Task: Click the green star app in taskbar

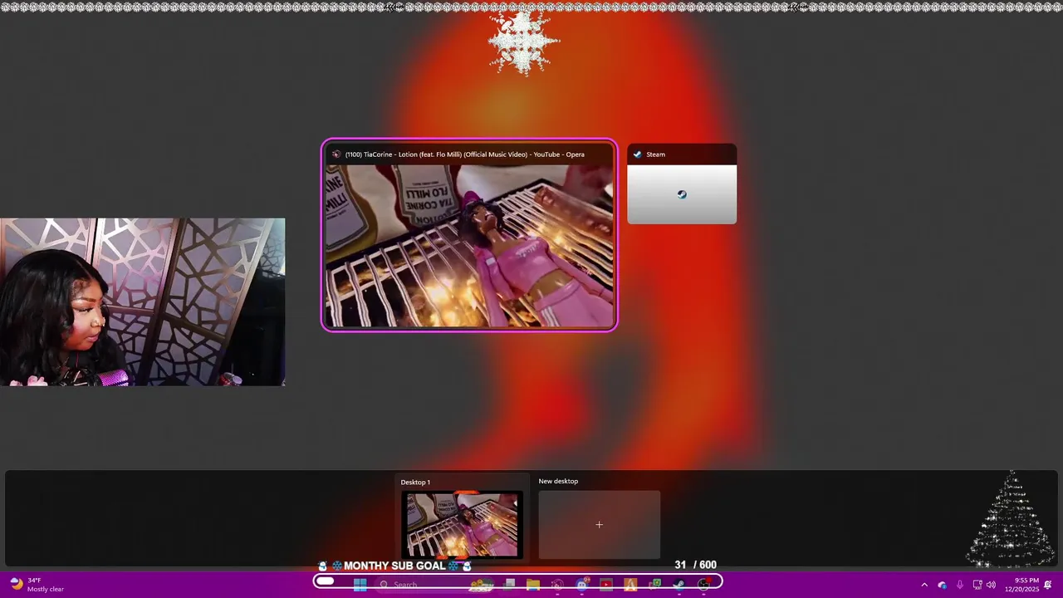Action: point(654,585)
